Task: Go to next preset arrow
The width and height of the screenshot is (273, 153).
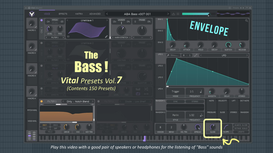Action: click(x=168, y=14)
